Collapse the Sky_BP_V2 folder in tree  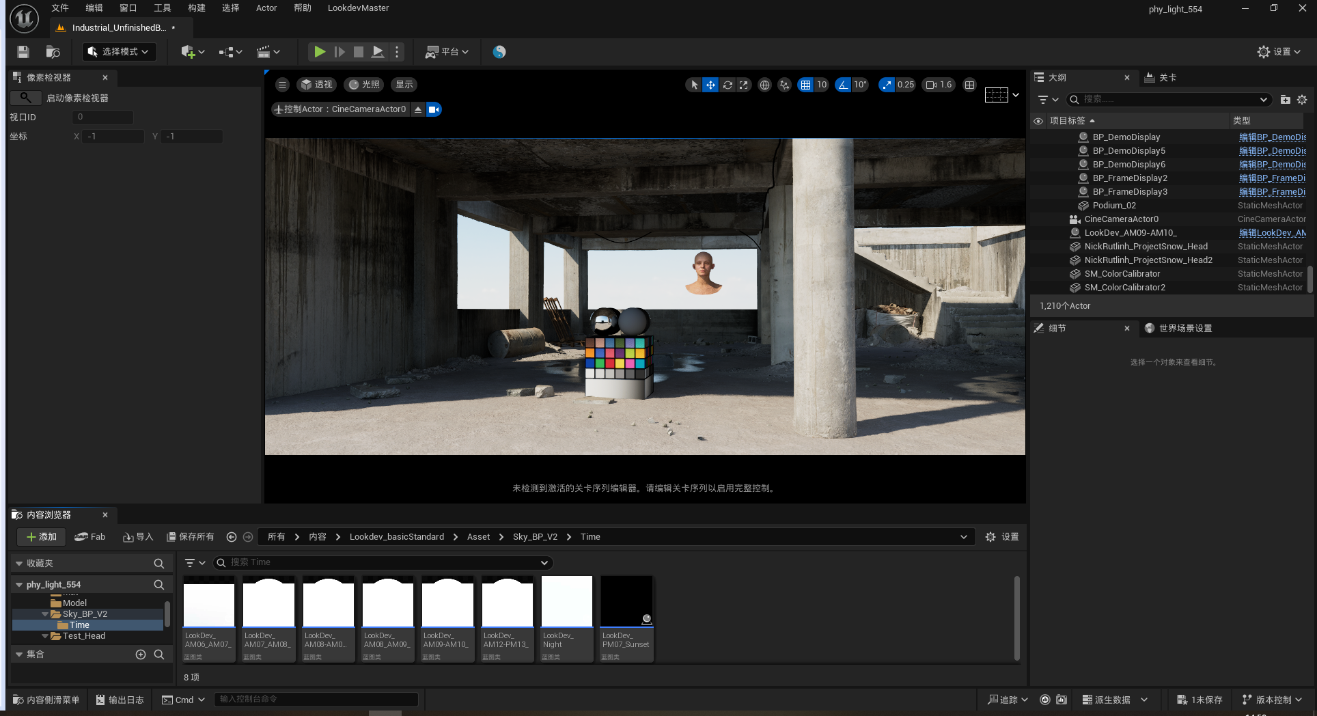point(45,614)
